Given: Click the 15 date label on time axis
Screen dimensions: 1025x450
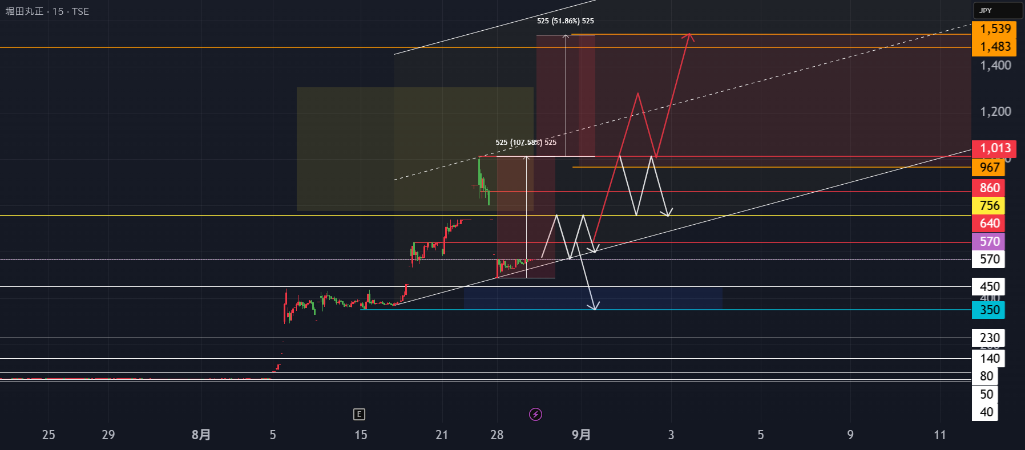Looking at the screenshot, I should (361, 435).
